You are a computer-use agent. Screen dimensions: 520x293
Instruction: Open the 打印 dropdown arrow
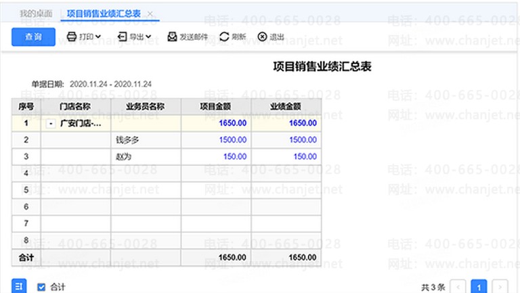97,37
